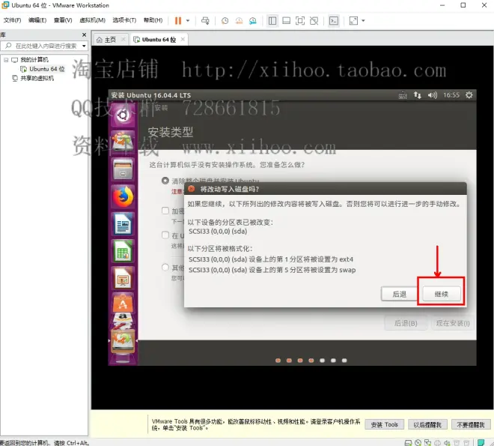Toggle the encrypt installation checkbox
The image size is (494, 446).
coord(165,211)
